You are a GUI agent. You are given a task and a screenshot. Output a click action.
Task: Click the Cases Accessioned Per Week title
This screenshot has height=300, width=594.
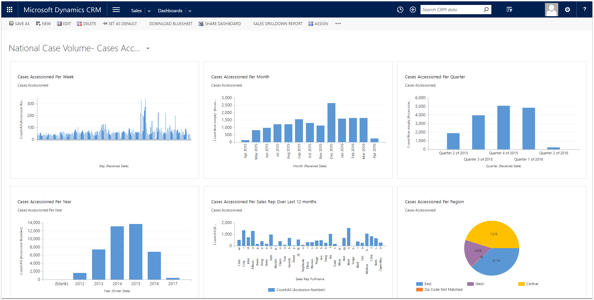[46, 77]
